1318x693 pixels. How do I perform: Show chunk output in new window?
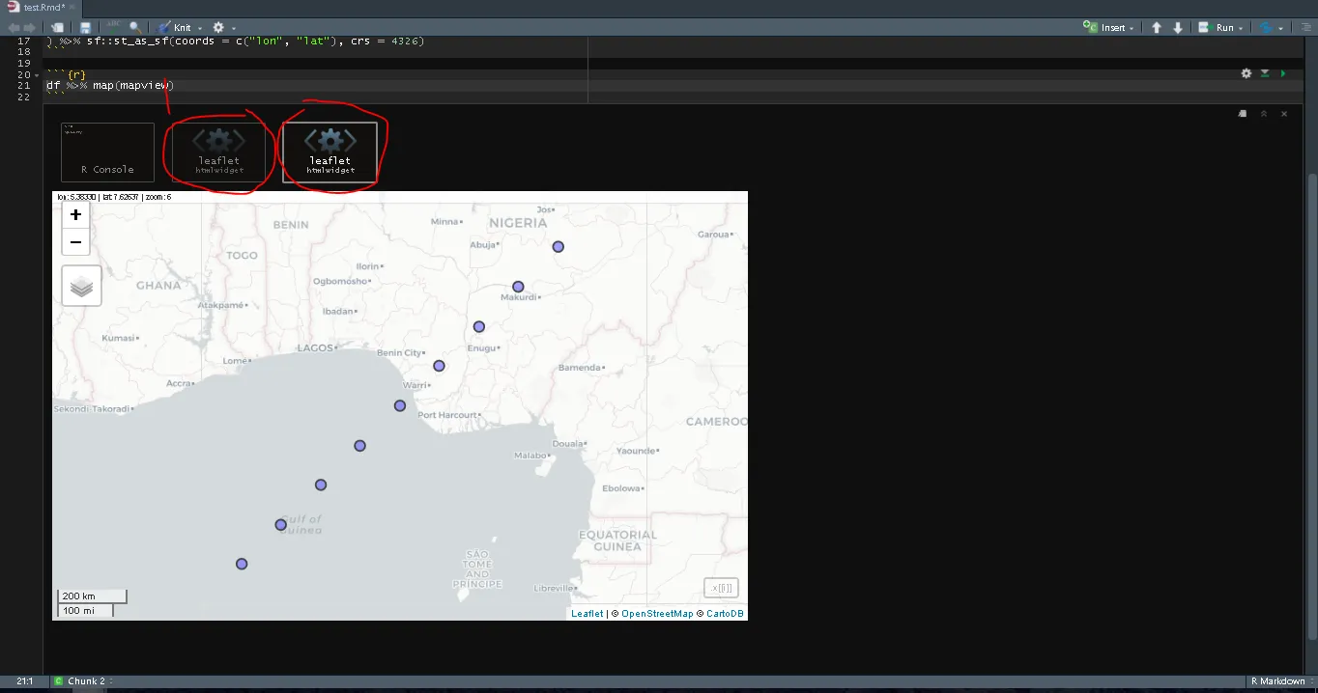1243,114
